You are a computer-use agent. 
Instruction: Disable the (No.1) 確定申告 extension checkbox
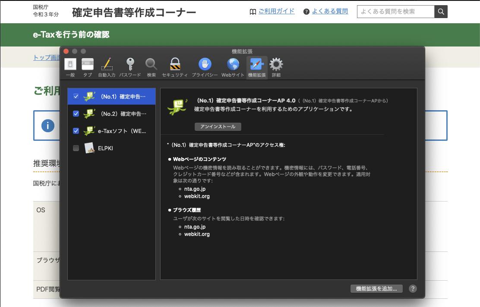click(76, 96)
